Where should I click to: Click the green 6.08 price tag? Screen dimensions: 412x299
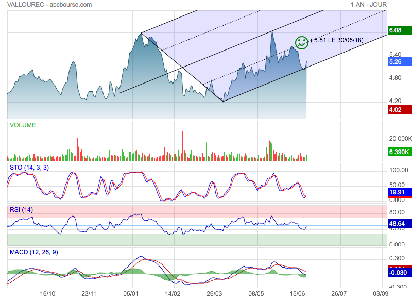pyautogui.click(x=400, y=30)
